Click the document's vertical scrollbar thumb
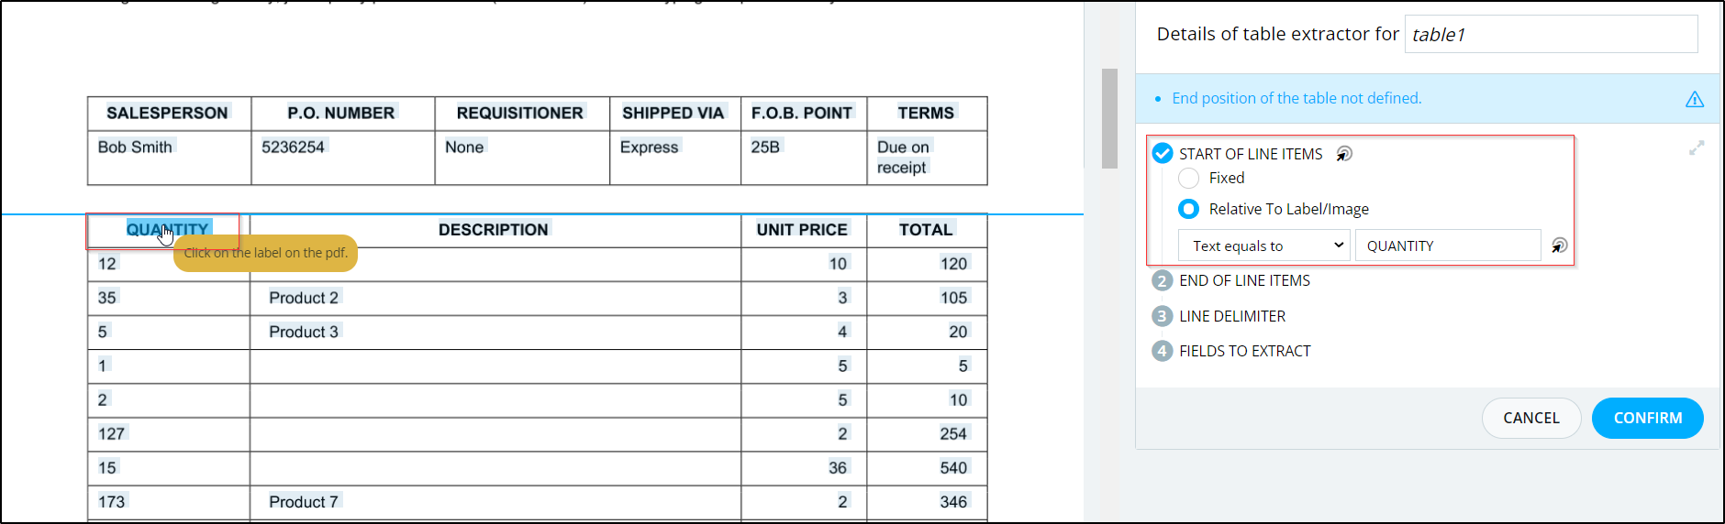 click(x=1109, y=118)
